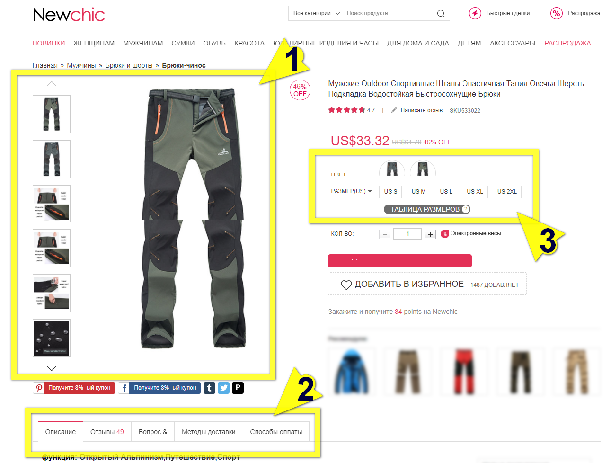Switch to the Отзывы tab

tap(107, 432)
